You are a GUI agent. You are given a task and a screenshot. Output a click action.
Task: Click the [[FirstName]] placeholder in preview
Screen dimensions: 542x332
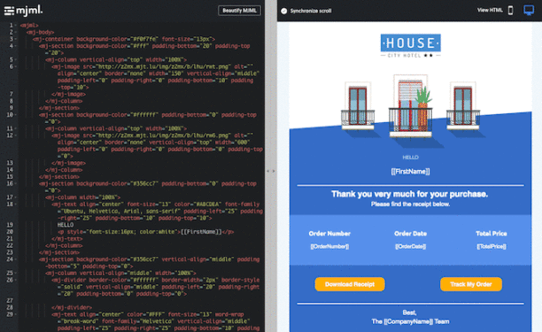click(x=410, y=172)
